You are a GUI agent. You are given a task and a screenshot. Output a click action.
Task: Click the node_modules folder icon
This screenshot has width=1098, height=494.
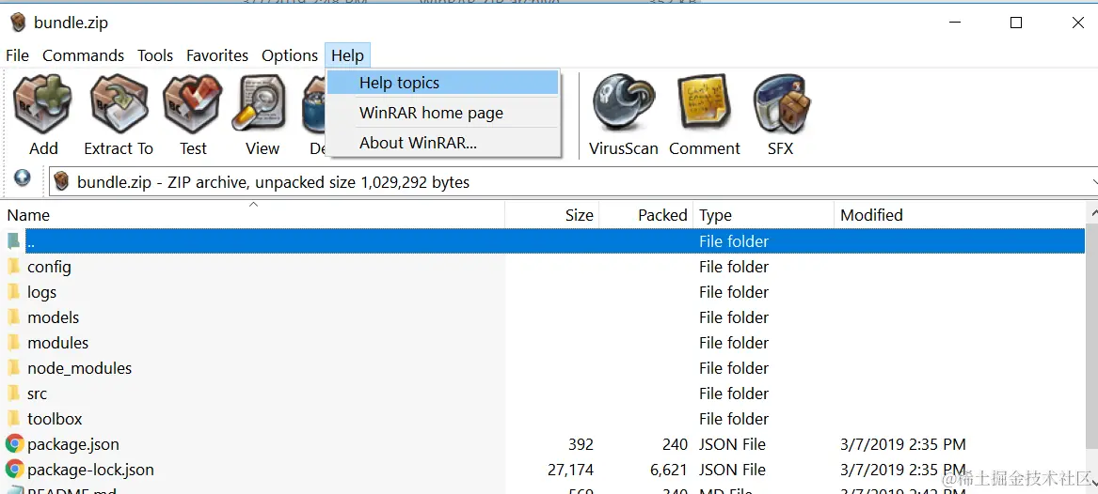pos(13,367)
